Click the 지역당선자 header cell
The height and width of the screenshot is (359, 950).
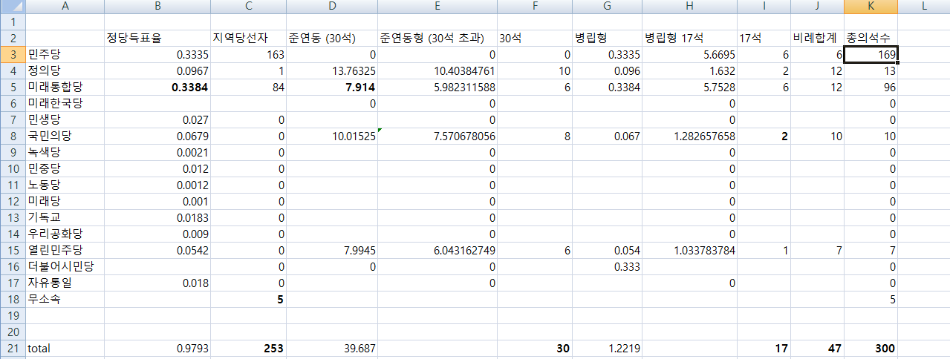tap(248, 39)
